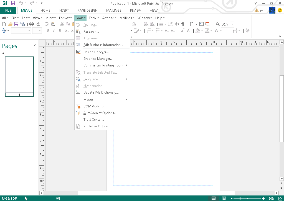Click the Print icon
The image size is (284, 201).
click(32, 24)
